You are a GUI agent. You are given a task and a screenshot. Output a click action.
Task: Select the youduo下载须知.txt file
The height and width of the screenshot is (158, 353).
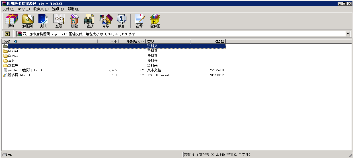(23, 70)
